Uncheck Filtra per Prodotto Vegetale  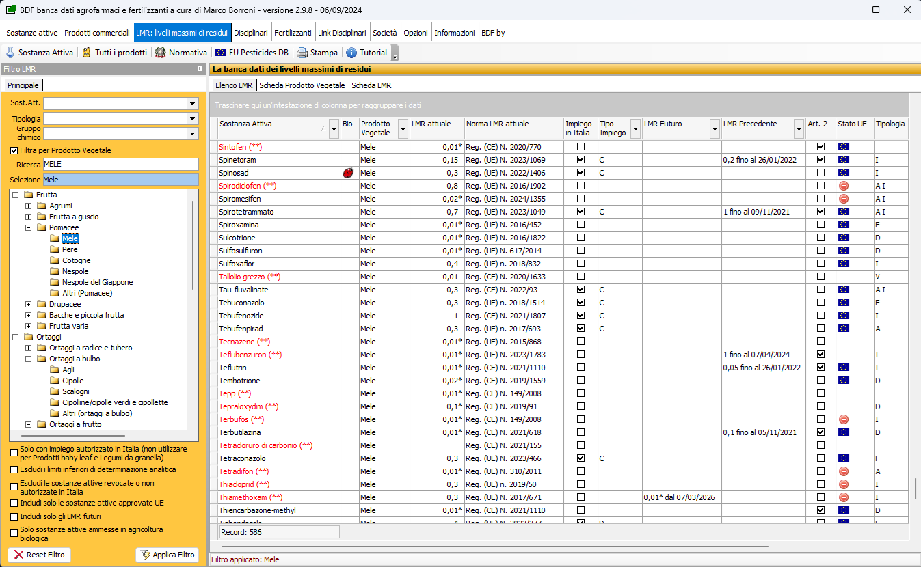click(x=14, y=150)
